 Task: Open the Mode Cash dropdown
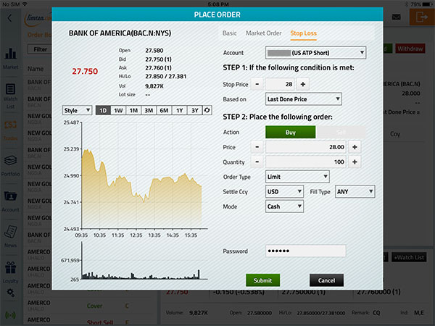(284, 206)
